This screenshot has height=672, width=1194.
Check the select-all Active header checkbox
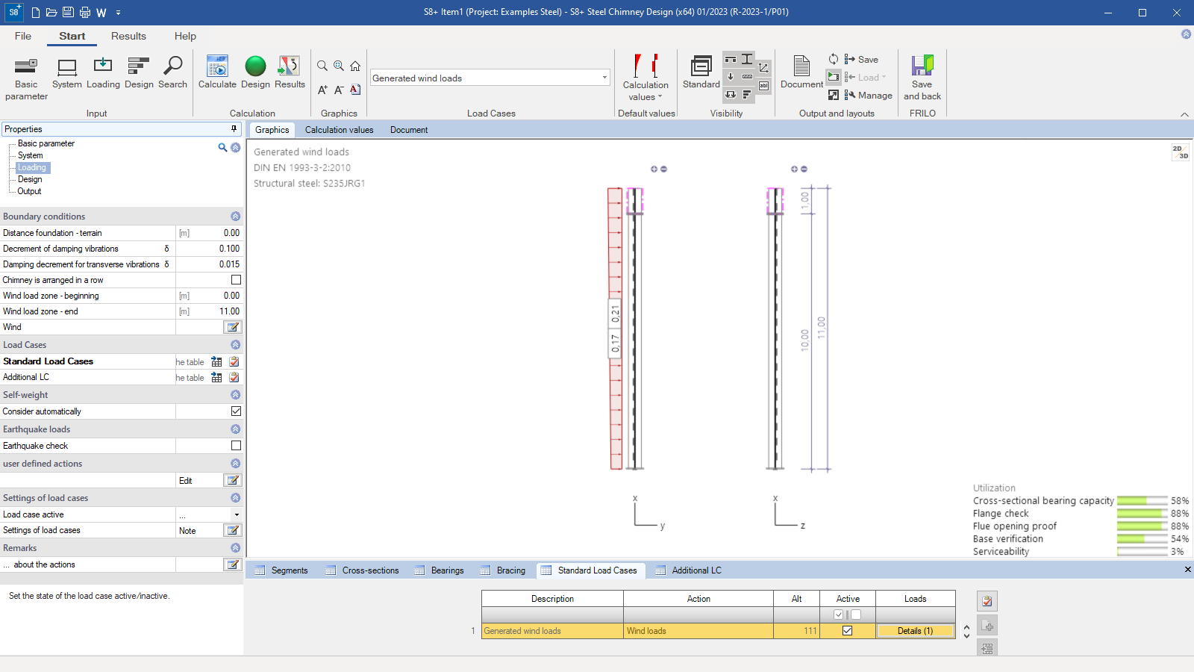(839, 615)
